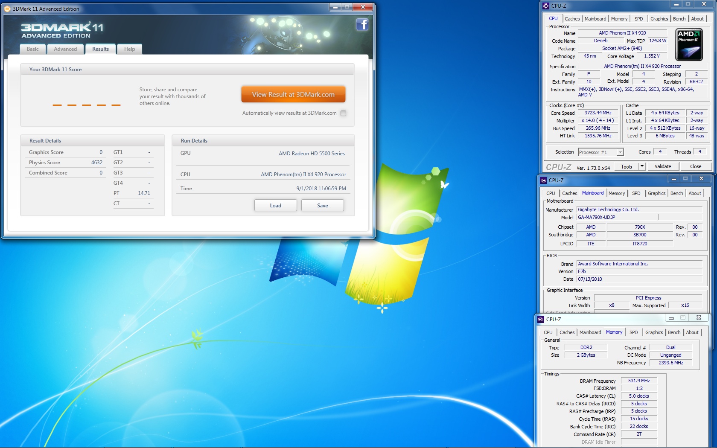Viewport: 717px width, 448px height.
Task: Open Graphics tab in top CPU-Z window
Action: 659,19
